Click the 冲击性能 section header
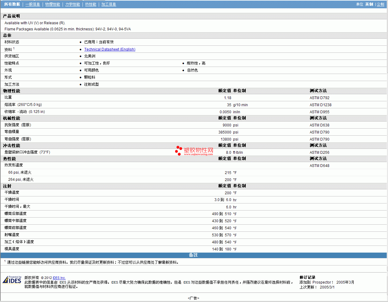 pos(11,145)
